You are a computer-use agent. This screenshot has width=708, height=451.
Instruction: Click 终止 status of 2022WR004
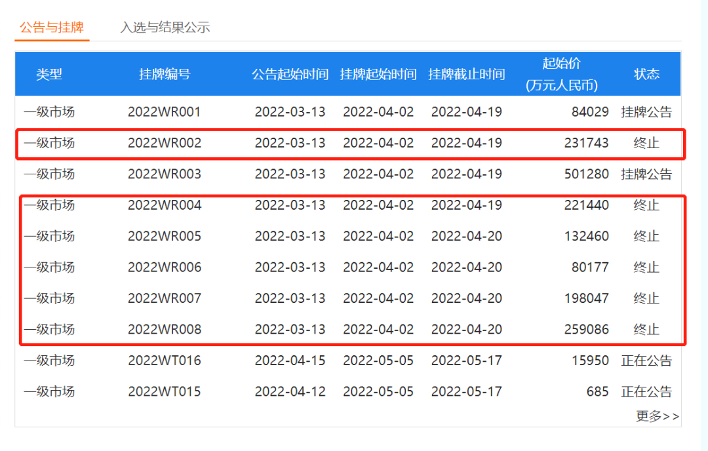646,205
